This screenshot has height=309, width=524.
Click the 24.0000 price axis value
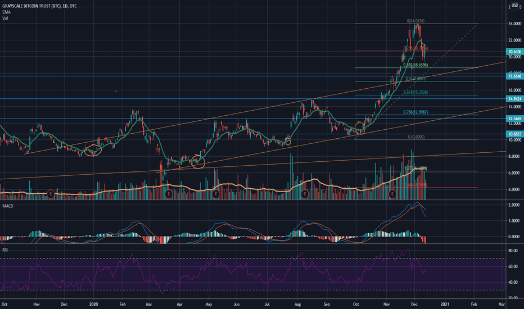514,24
